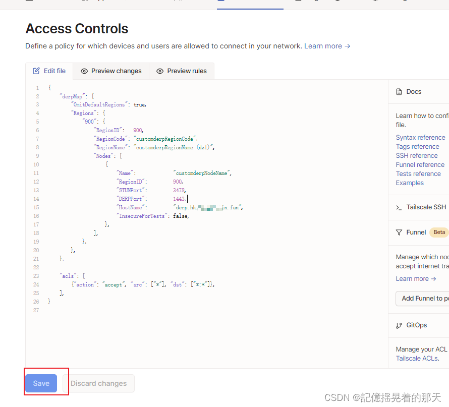Click the "acls" key on line 23
This screenshot has width=449, height=407.
point(68,276)
